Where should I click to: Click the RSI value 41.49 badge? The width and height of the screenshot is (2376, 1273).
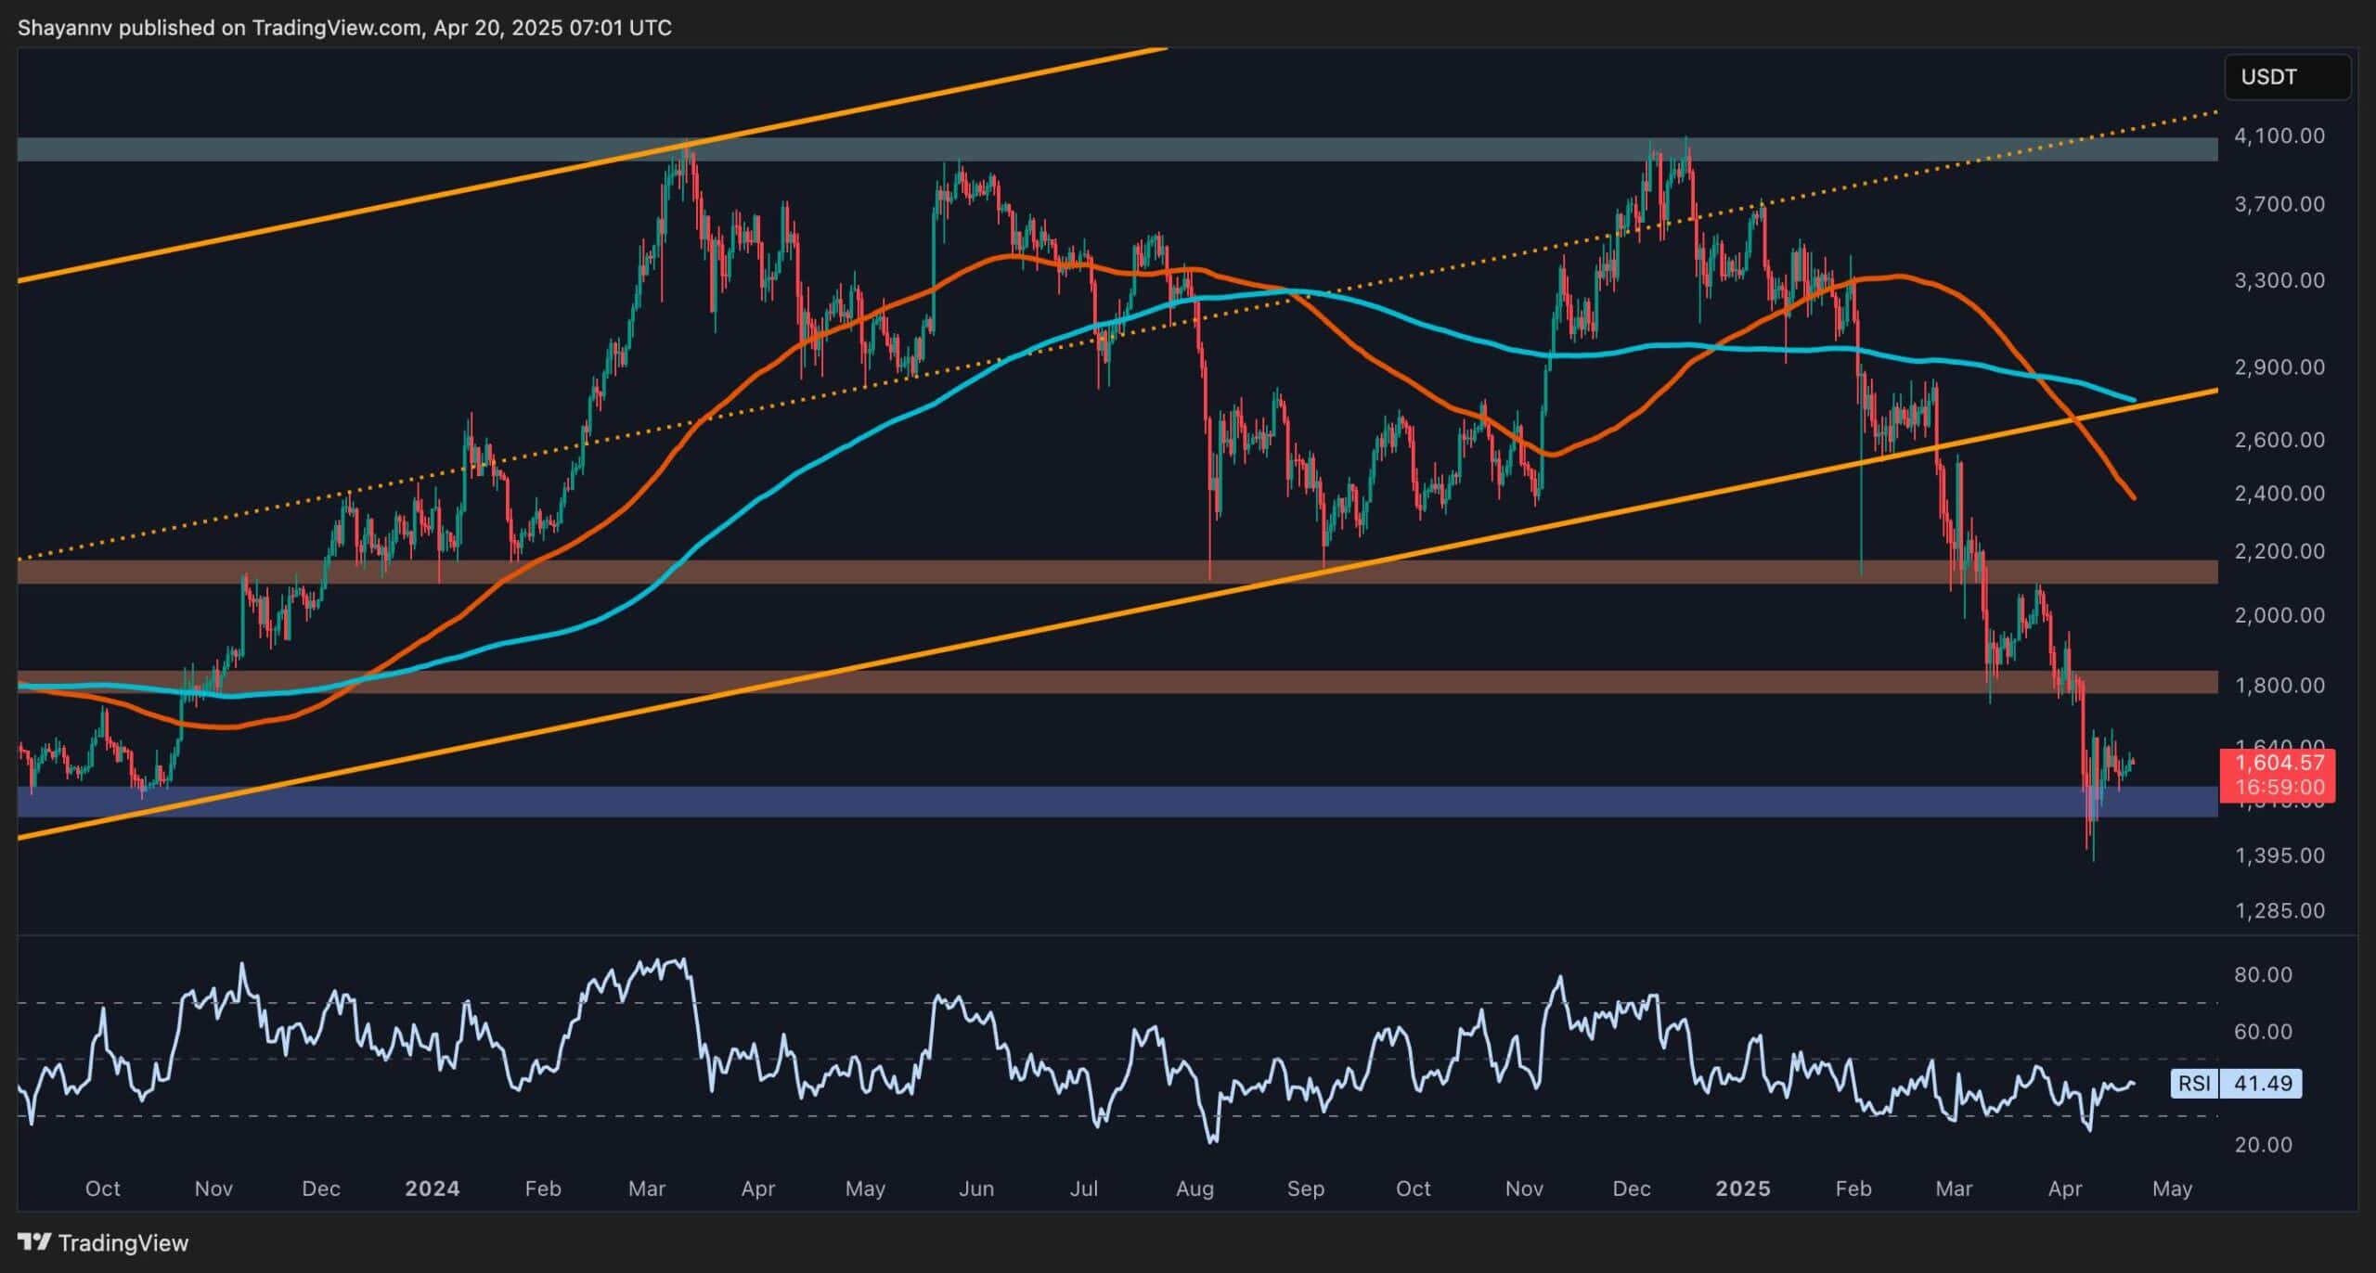pyautogui.click(x=2262, y=1083)
